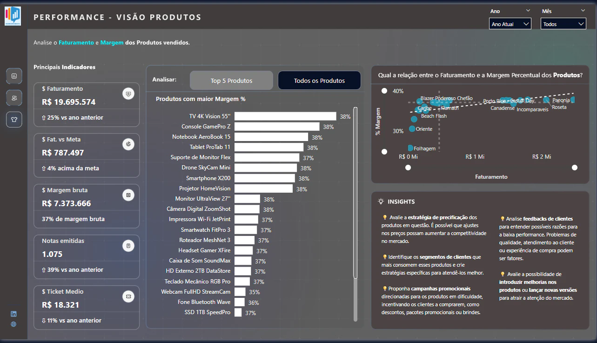Open the Todos month dropdown

pyautogui.click(x=563, y=24)
